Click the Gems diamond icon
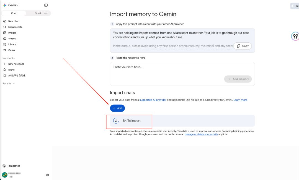Image resolution: width=299 pixels, height=180 pixels. coord(5,50)
